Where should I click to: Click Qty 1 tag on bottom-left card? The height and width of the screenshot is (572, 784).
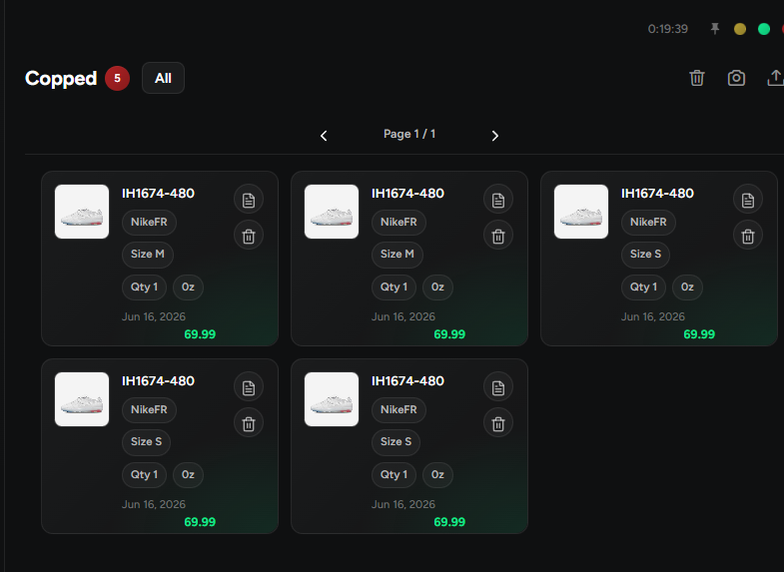pyautogui.click(x=144, y=474)
